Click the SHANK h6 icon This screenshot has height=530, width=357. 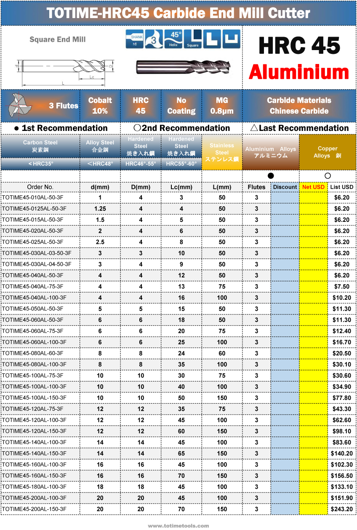[x=135, y=39]
